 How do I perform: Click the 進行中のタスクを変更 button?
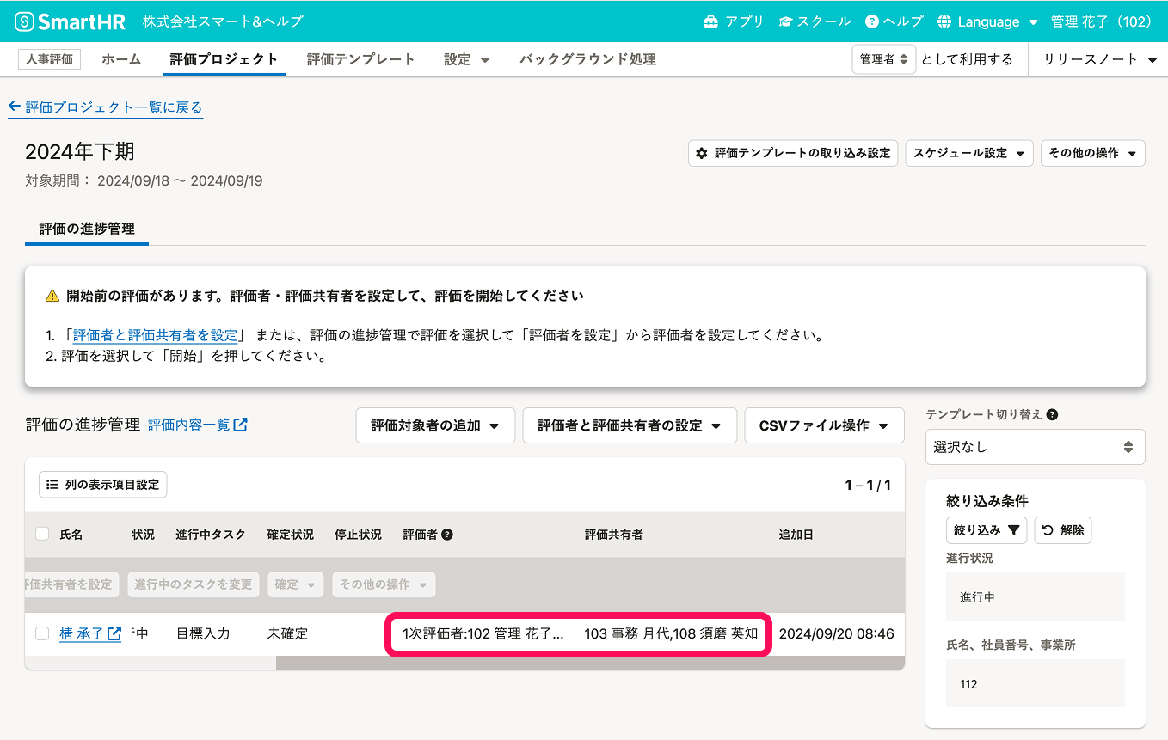(x=194, y=584)
